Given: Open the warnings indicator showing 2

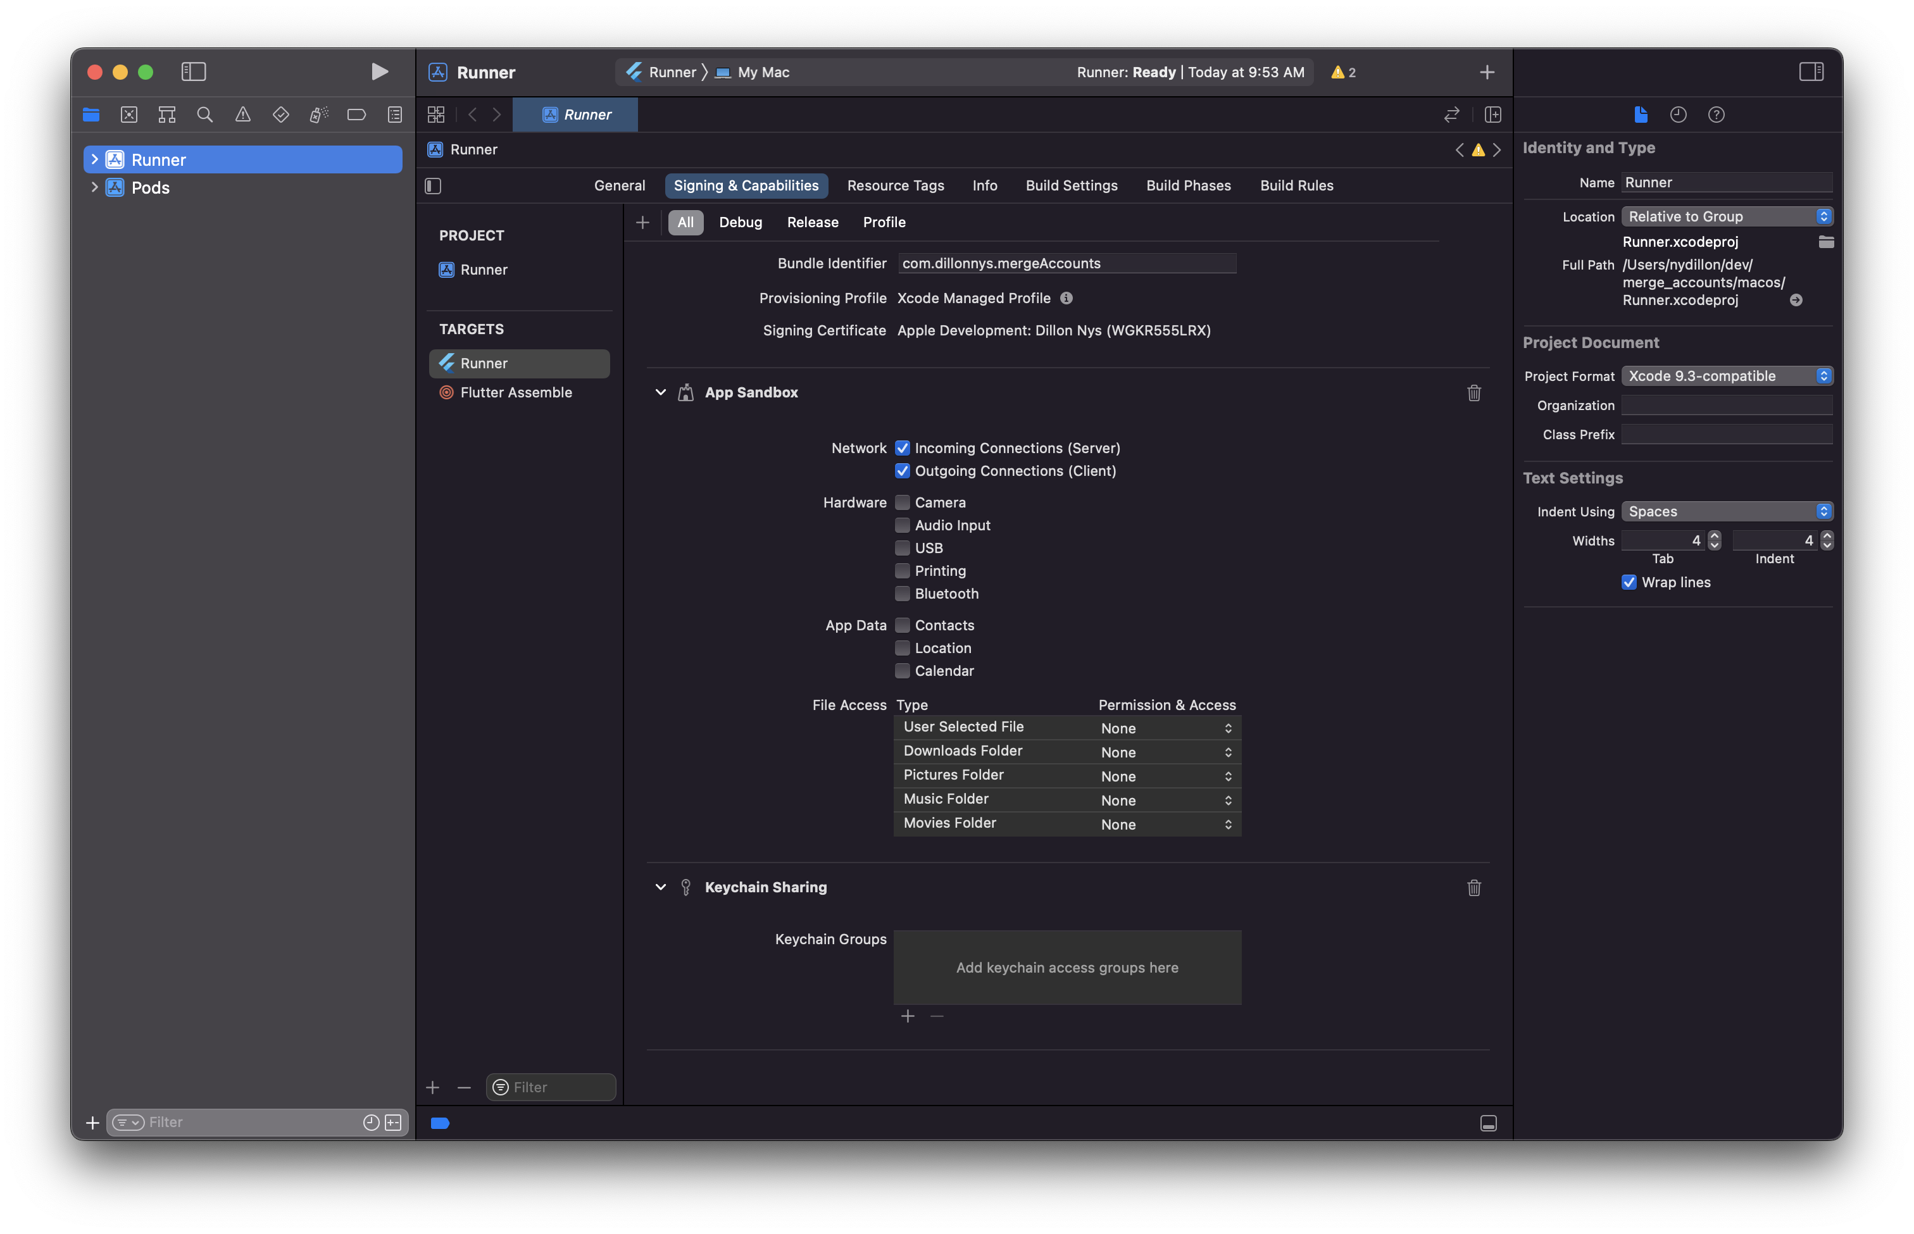Looking at the screenshot, I should click(1343, 72).
